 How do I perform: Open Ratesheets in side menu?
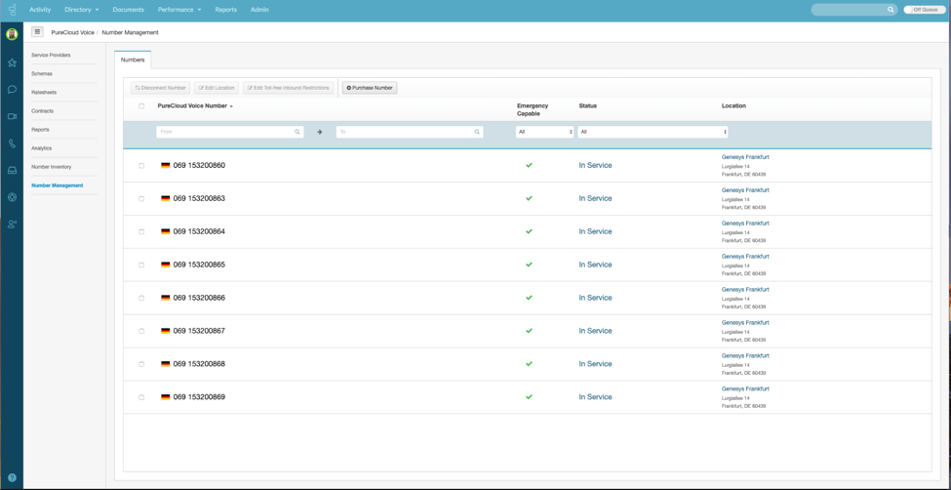click(x=44, y=93)
